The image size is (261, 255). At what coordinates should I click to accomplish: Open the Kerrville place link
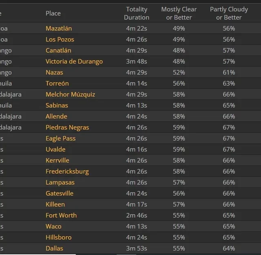[58, 160]
